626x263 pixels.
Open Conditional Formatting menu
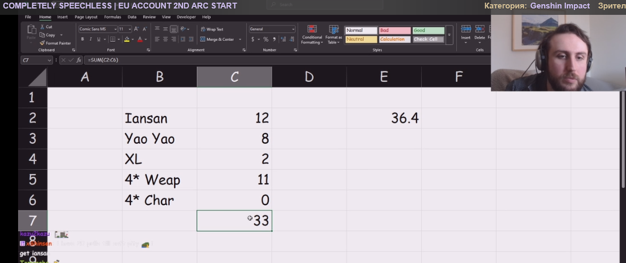click(x=312, y=34)
